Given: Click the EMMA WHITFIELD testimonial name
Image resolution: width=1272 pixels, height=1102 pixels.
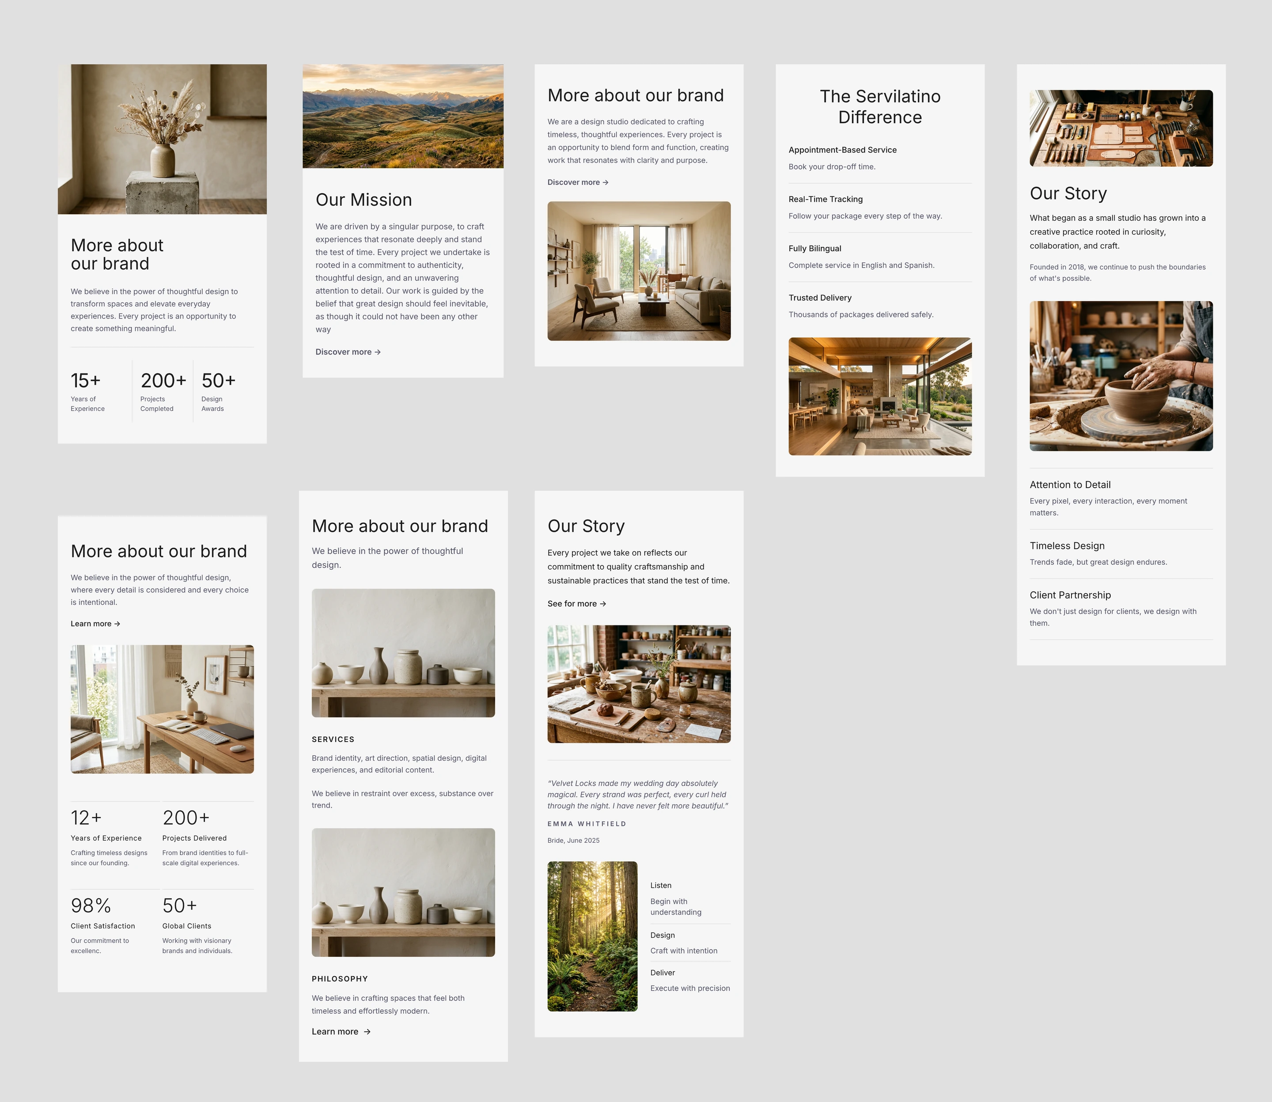Looking at the screenshot, I should pyautogui.click(x=587, y=823).
